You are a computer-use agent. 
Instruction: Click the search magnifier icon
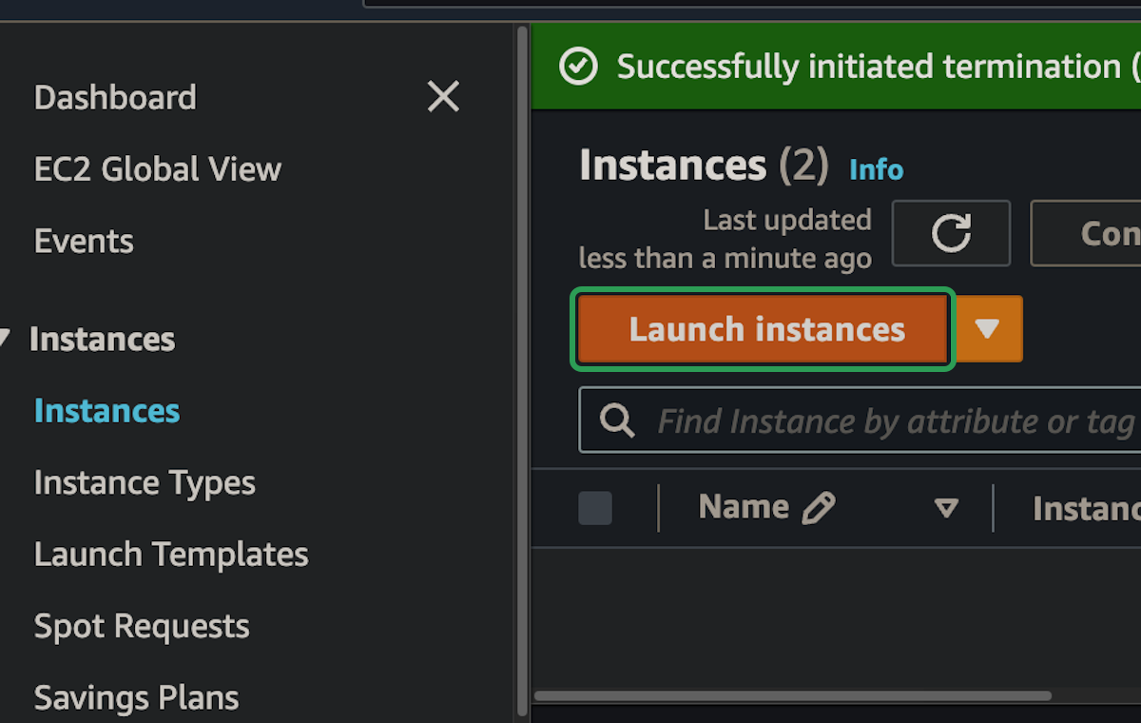[x=617, y=420]
